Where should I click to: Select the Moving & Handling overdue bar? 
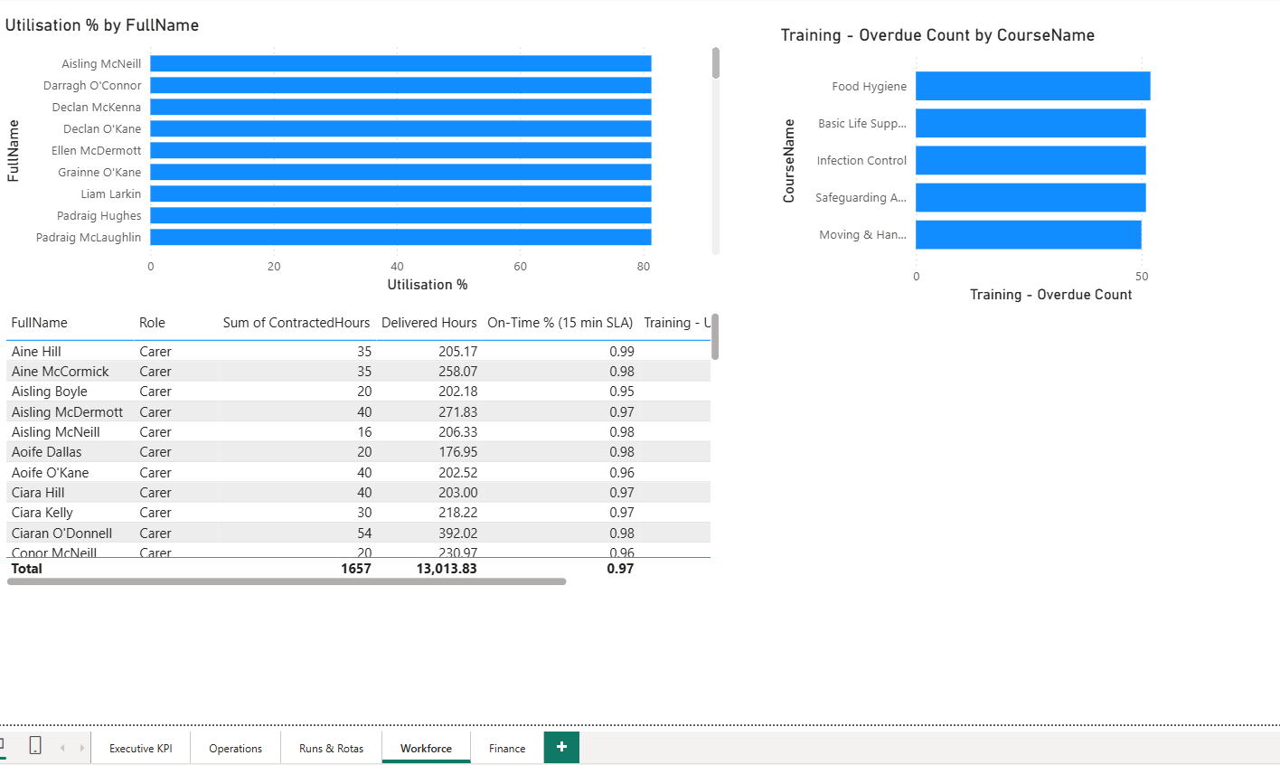(1026, 234)
